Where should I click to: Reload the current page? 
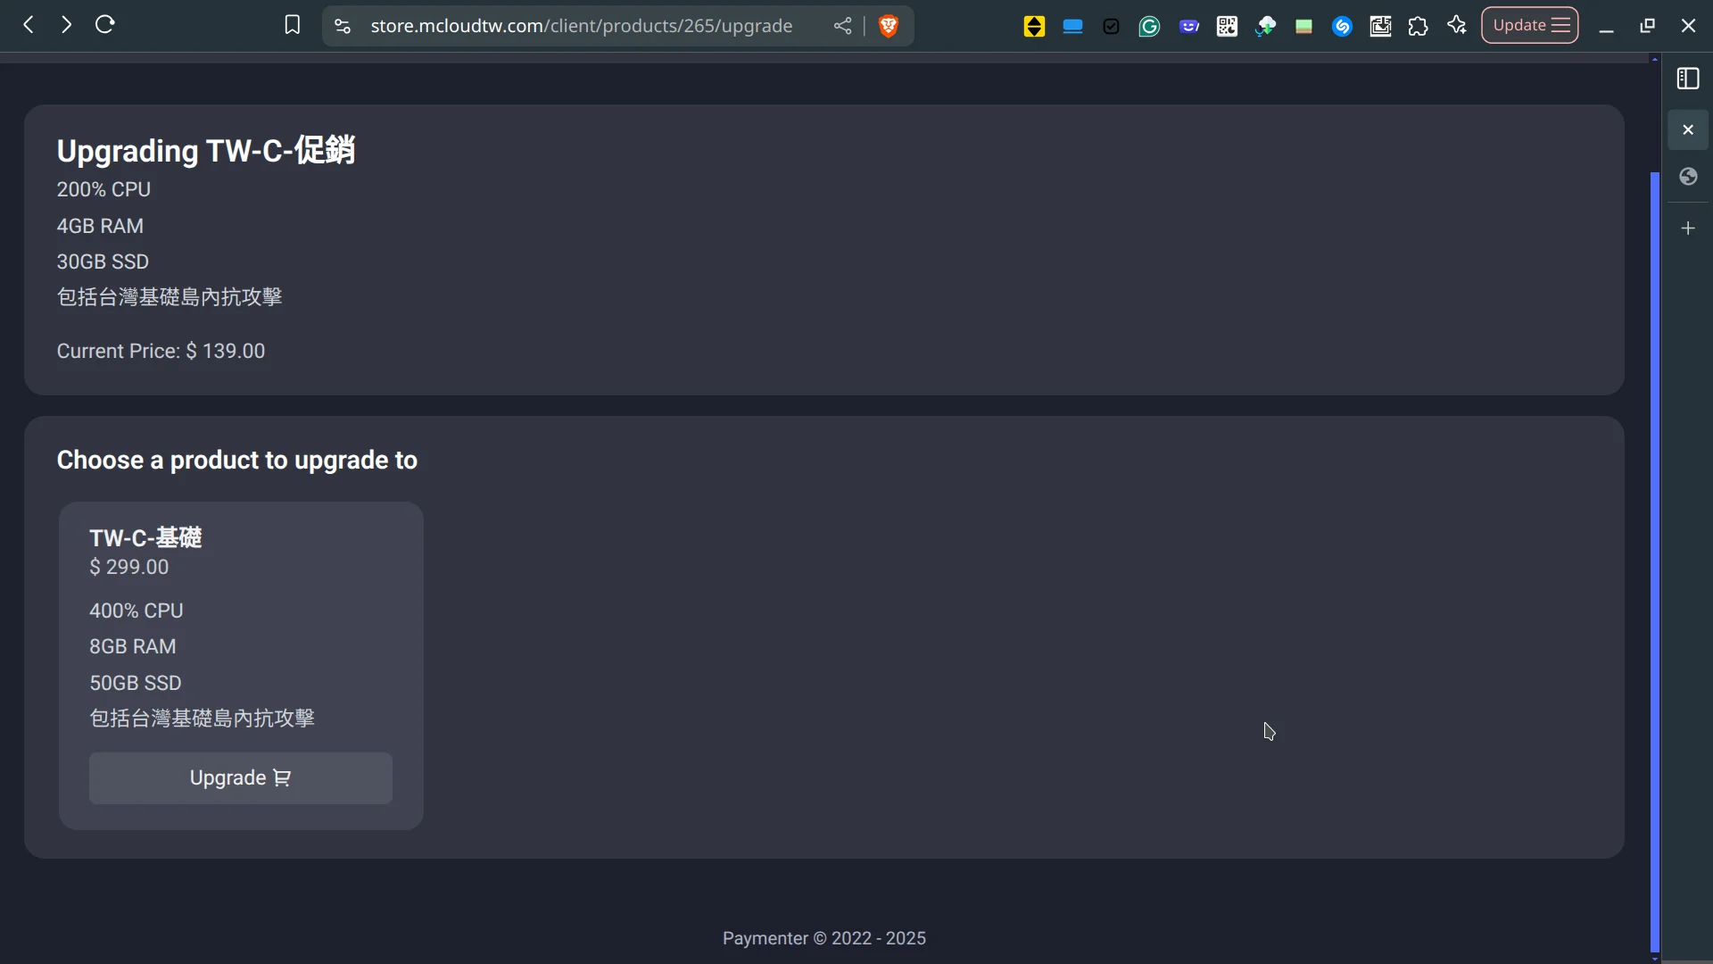[x=105, y=25]
